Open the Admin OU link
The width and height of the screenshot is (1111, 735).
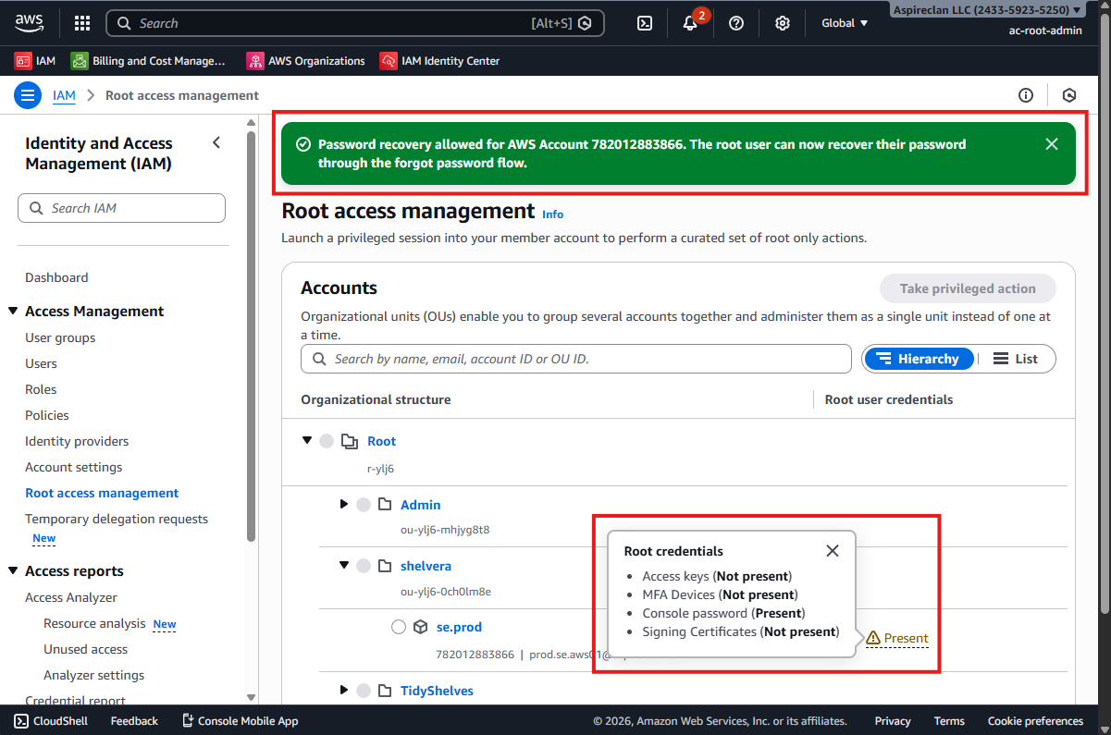tap(420, 505)
